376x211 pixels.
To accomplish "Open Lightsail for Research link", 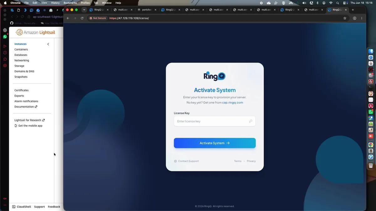I will point(29,120).
